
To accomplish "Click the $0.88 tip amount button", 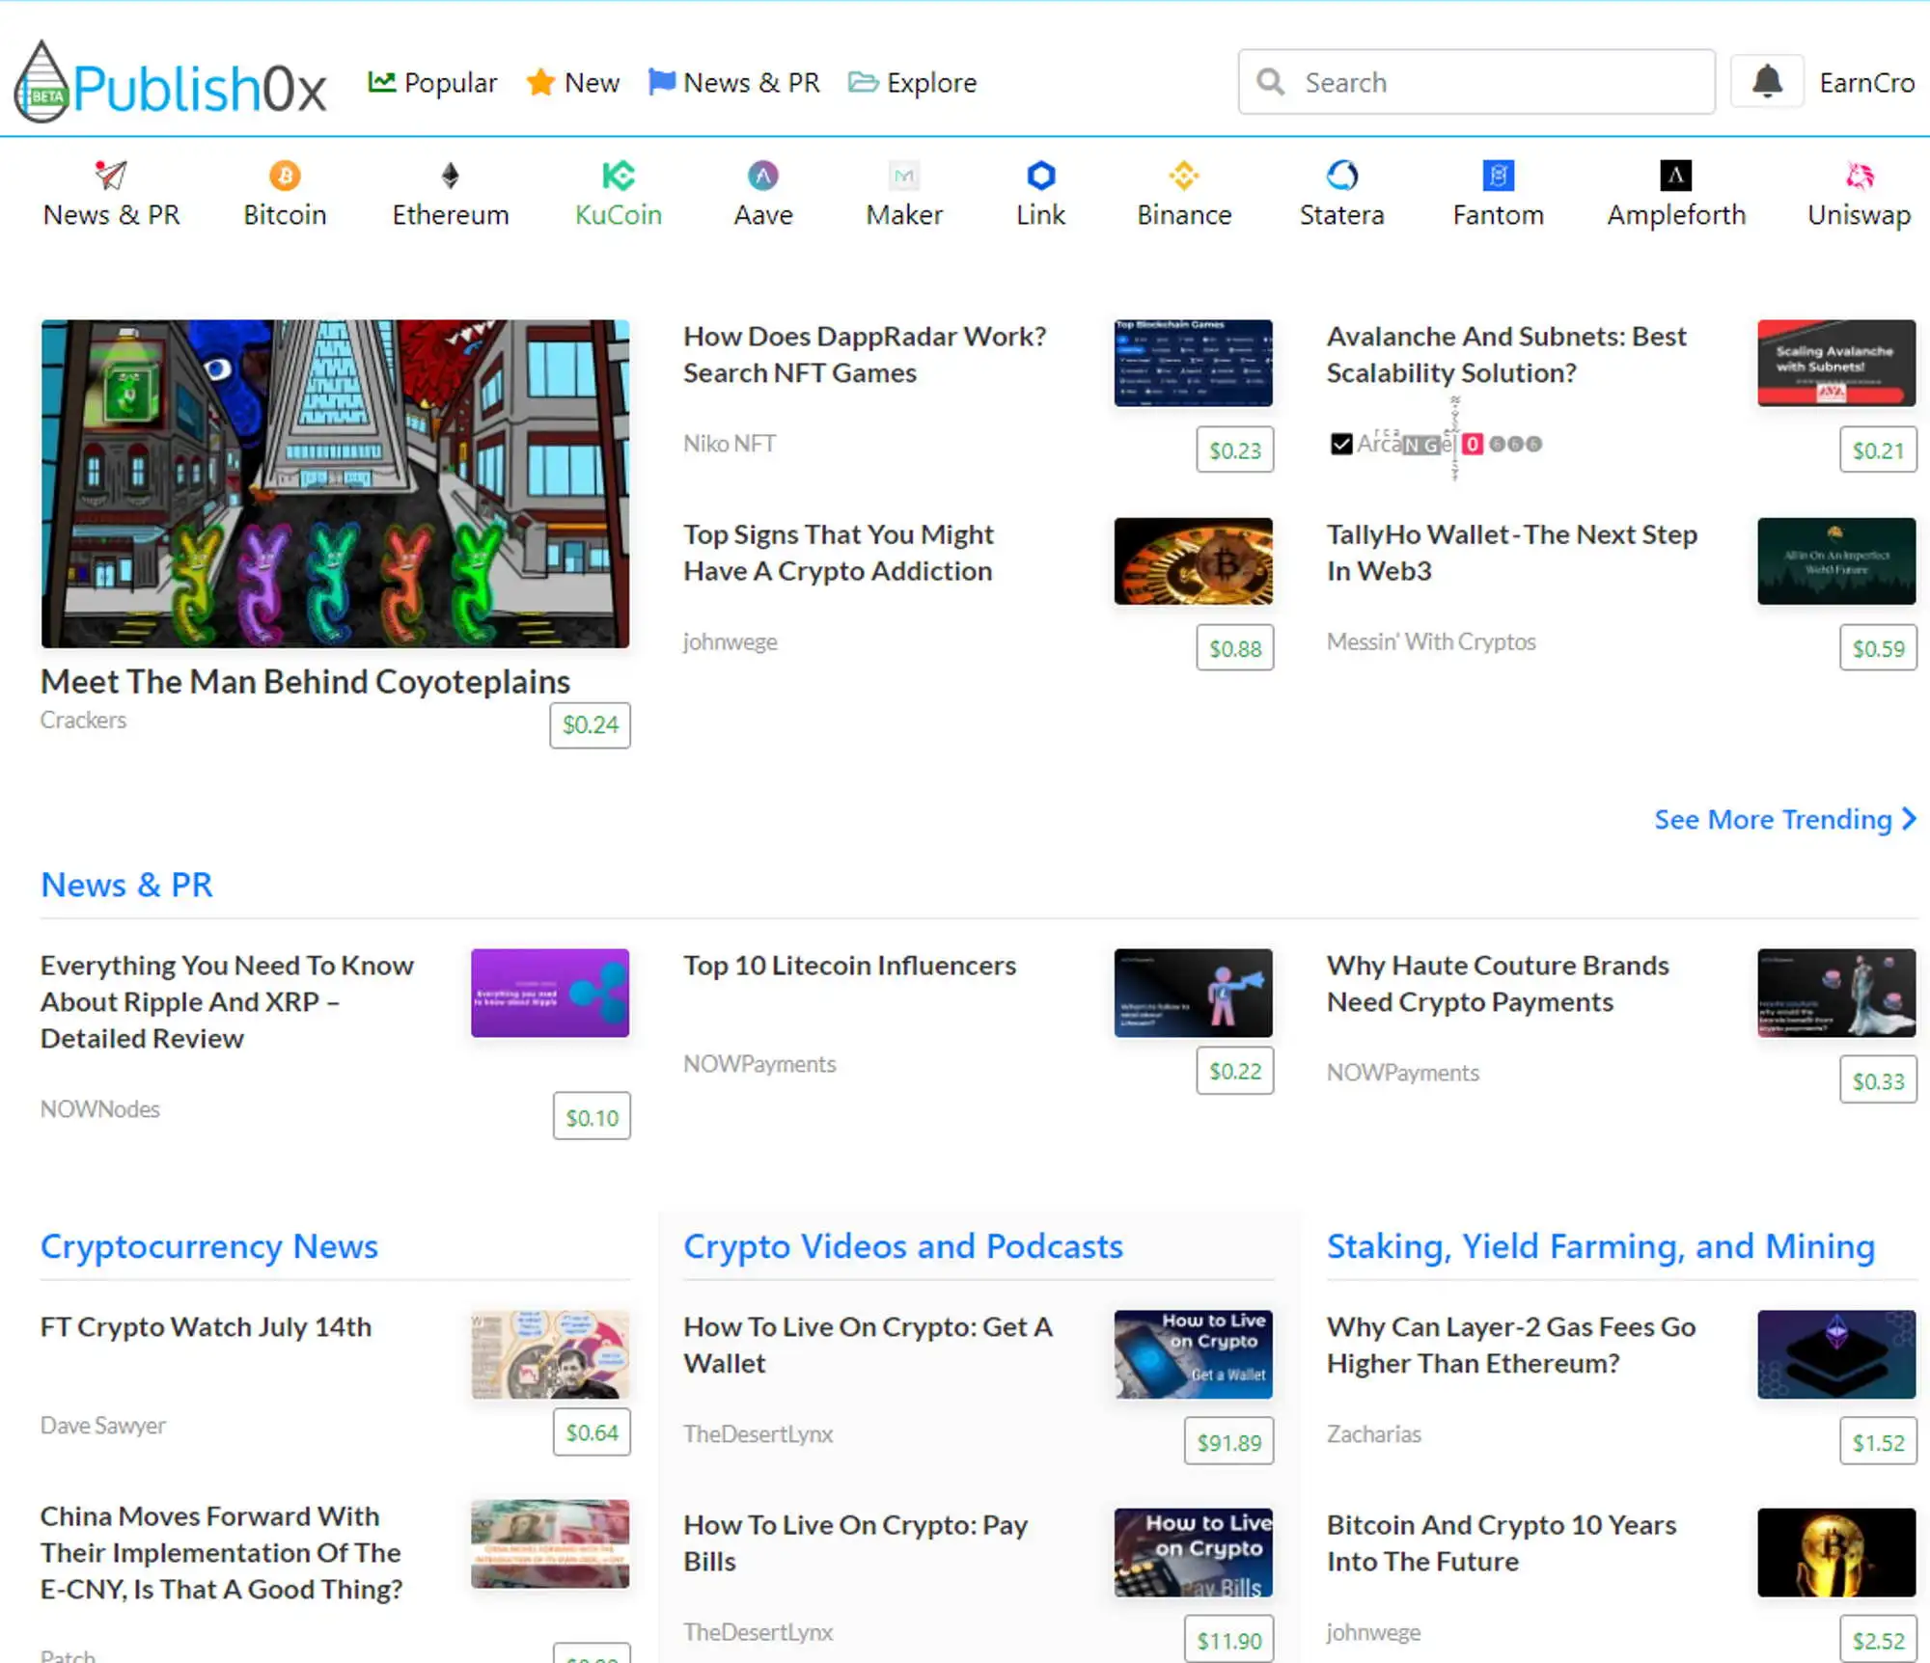I will [1234, 647].
